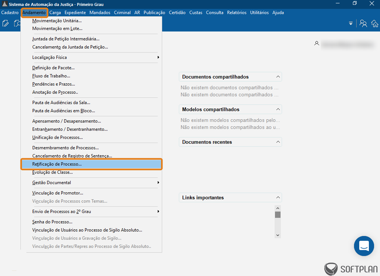The height and width of the screenshot is (276, 380).
Task: Collapse the Modelos compartilhados panel
Action: [x=278, y=109]
